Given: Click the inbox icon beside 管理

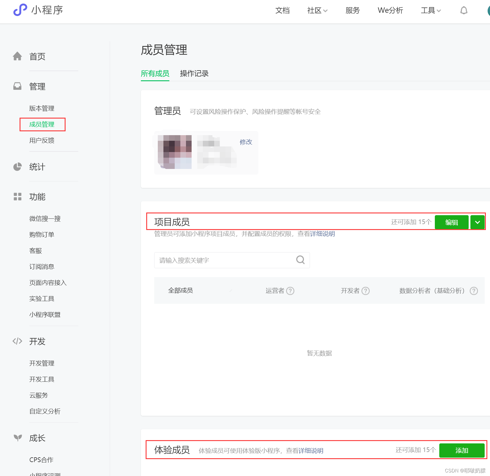Looking at the screenshot, I should (x=17, y=86).
